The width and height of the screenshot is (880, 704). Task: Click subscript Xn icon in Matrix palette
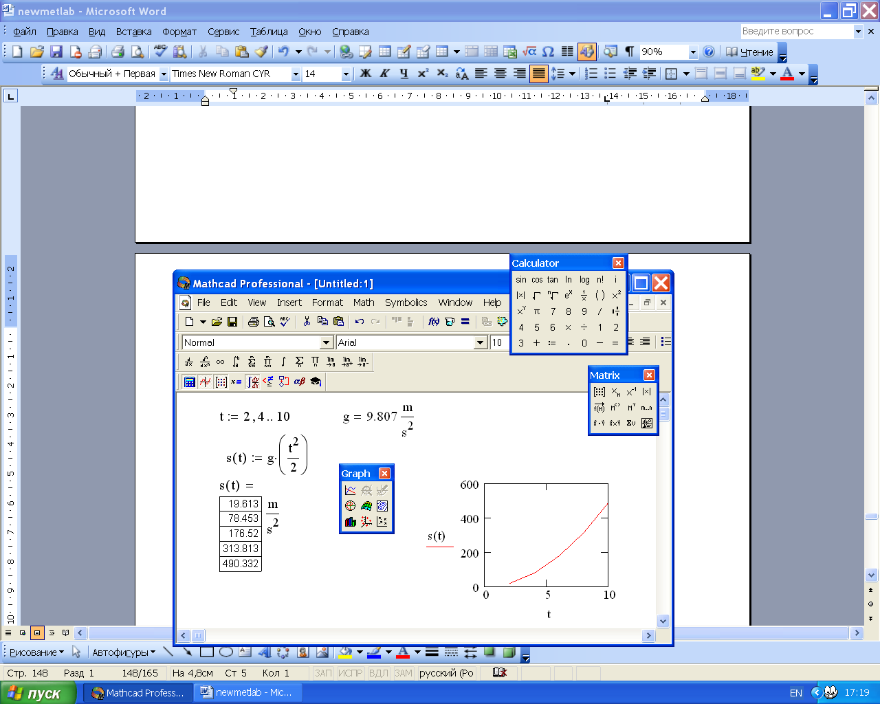[615, 392]
